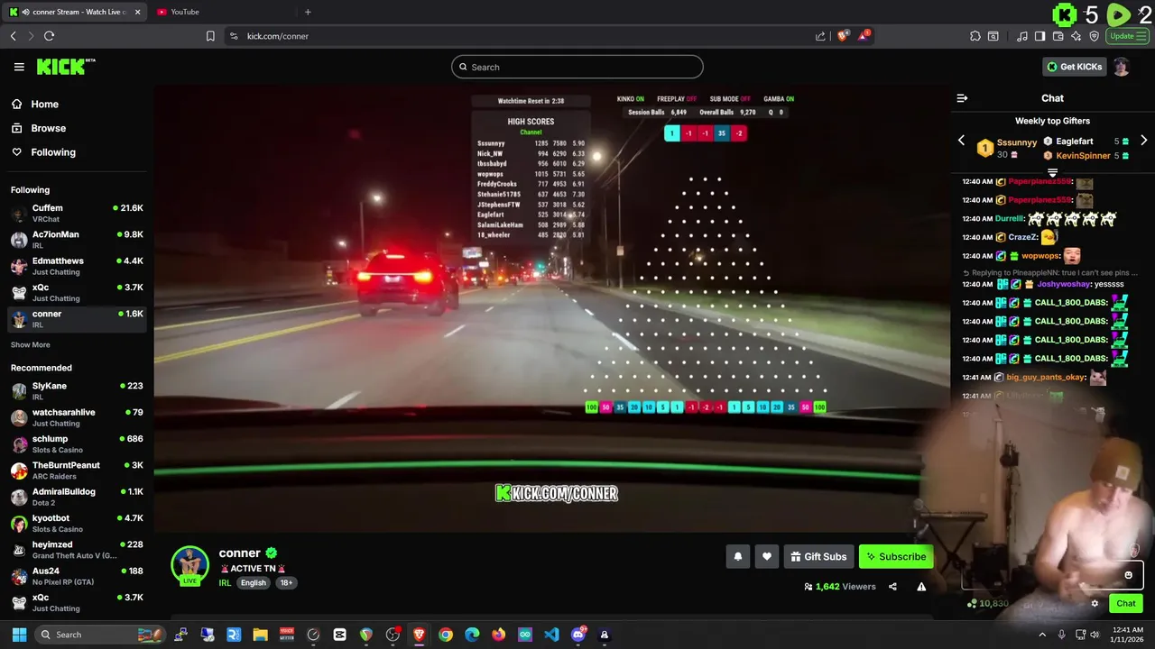Open Leo AI sparkle icon

click(x=1076, y=36)
